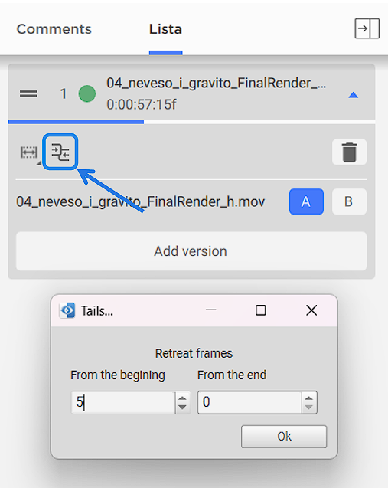Image resolution: width=388 pixels, height=488 pixels.
Task: Increase From the begining frames value
Action: (182, 398)
